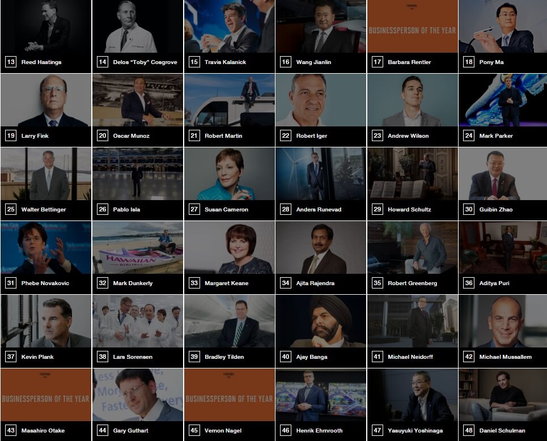Screen dimensions: 547x441
Task: Select the Howard Schultz name link
Action: pos(409,209)
